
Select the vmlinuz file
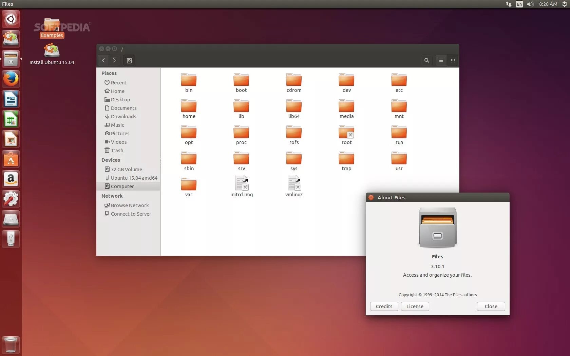tap(294, 186)
